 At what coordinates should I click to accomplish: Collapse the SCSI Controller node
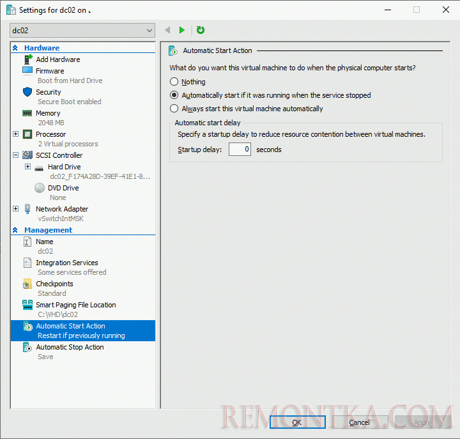16,155
